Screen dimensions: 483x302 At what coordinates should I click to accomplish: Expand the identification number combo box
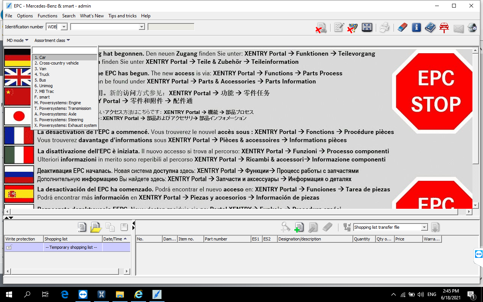tap(142, 27)
